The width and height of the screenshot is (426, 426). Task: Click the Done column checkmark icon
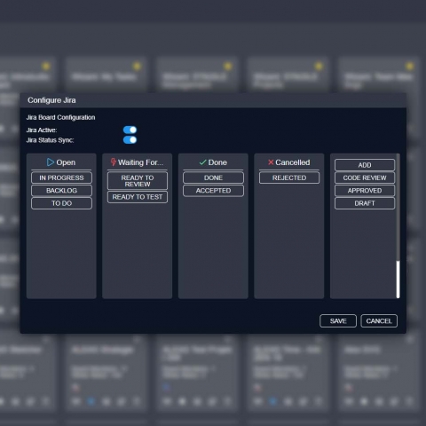(x=202, y=162)
